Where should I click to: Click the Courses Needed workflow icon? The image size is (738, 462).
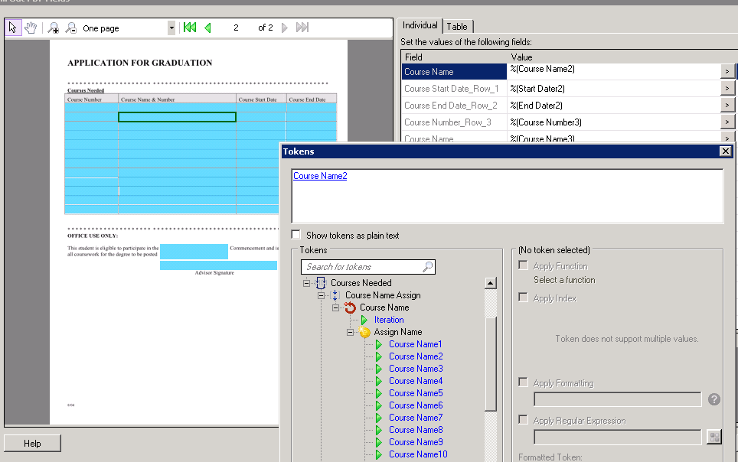click(x=321, y=283)
